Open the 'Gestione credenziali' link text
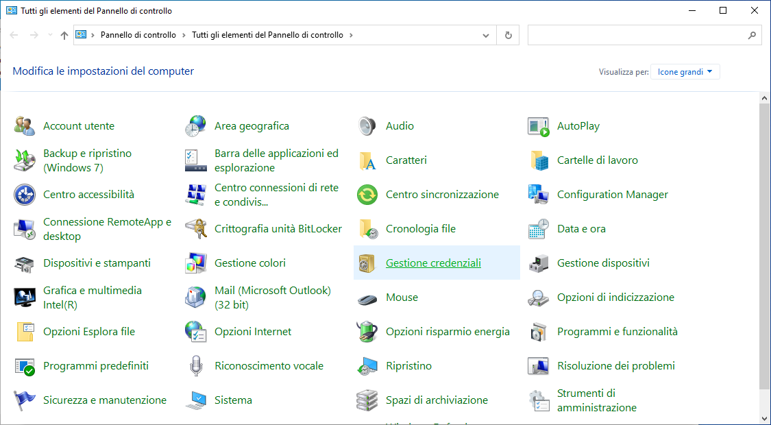Viewport: 771px width, 425px height. 433,263
